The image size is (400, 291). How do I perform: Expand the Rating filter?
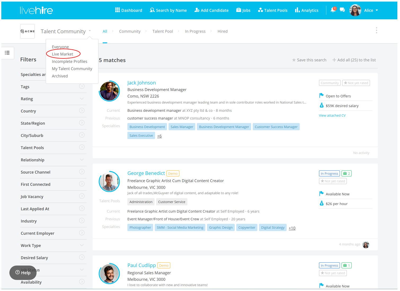point(82,99)
